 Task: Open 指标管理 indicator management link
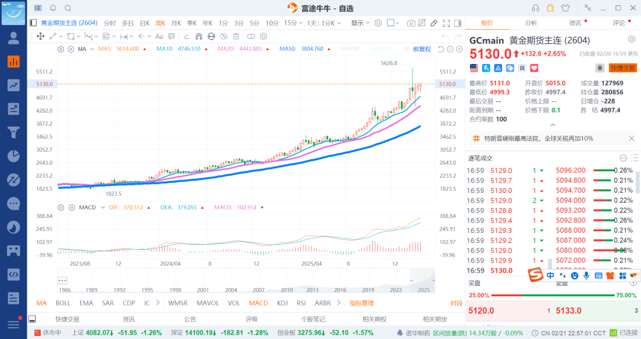click(x=361, y=303)
